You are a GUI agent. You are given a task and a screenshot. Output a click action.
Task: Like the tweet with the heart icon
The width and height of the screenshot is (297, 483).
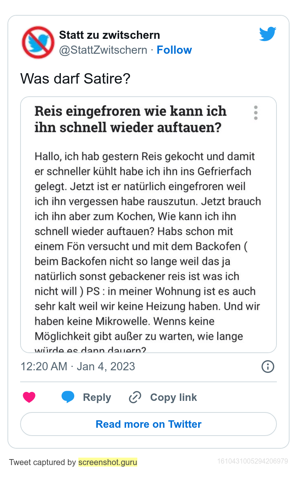click(29, 397)
